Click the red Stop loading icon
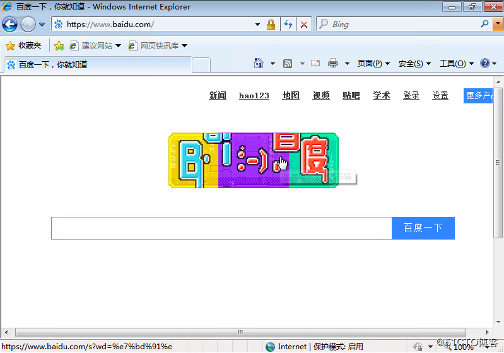504x353 pixels. pyautogui.click(x=304, y=25)
